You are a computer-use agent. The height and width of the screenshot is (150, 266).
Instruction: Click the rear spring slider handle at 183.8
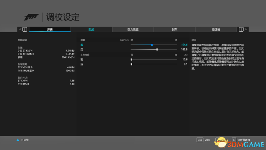coord(157,50)
